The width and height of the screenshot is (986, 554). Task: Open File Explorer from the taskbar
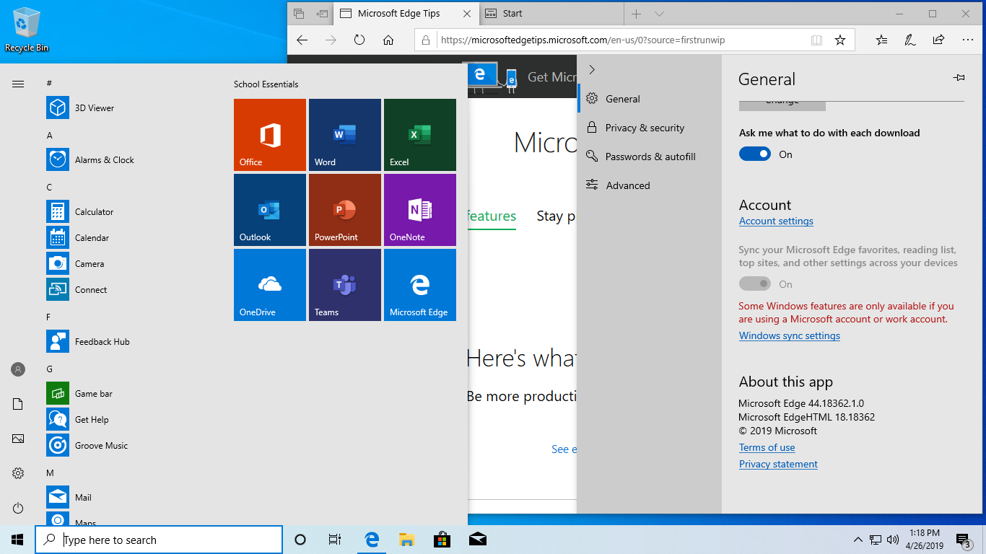[406, 540]
